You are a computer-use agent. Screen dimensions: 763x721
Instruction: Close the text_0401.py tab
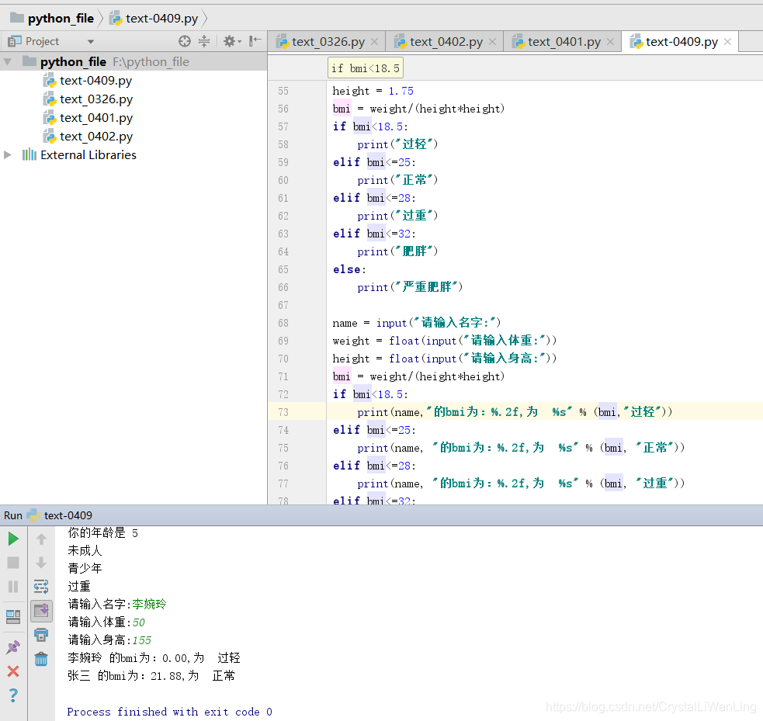click(x=610, y=42)
